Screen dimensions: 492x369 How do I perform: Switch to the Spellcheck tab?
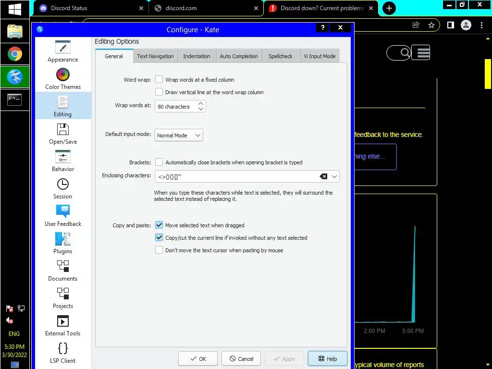[x=281, y=56]
